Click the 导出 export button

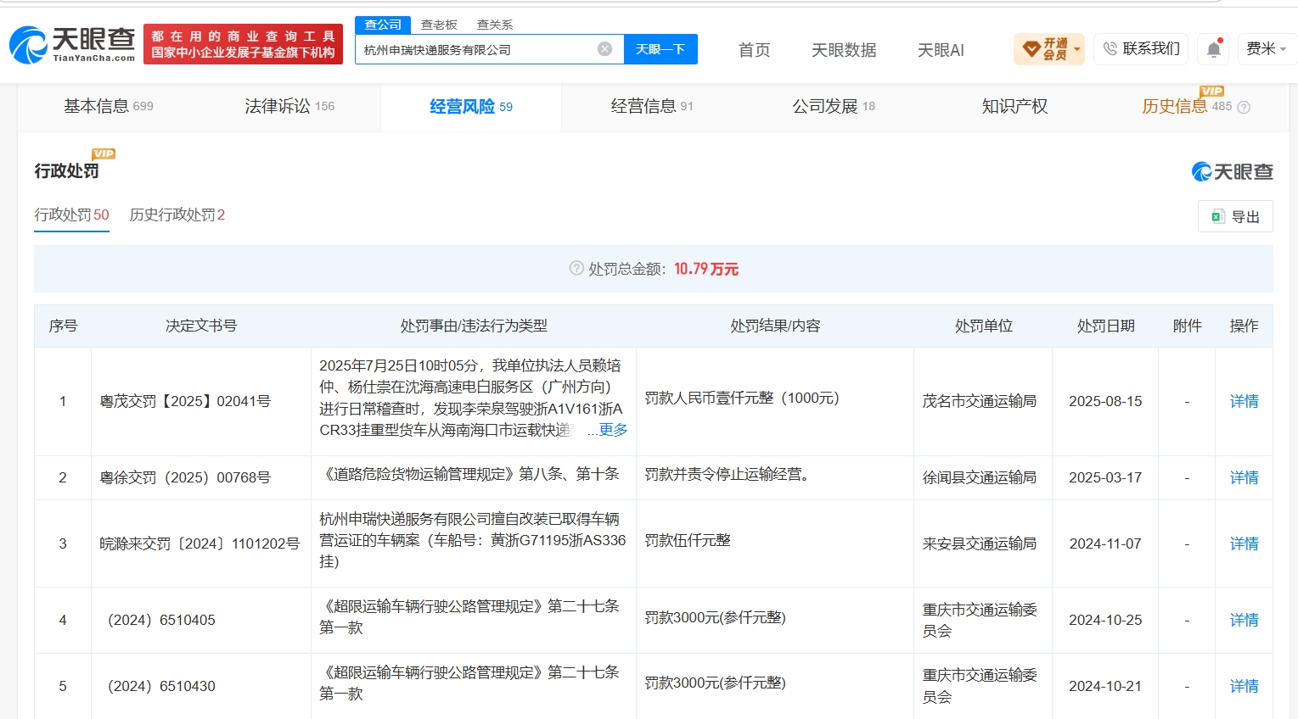(x=1235, y=216)
